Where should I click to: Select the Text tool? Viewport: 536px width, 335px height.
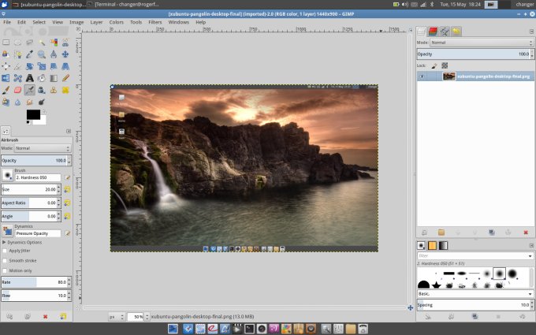(x=30, y=78)
